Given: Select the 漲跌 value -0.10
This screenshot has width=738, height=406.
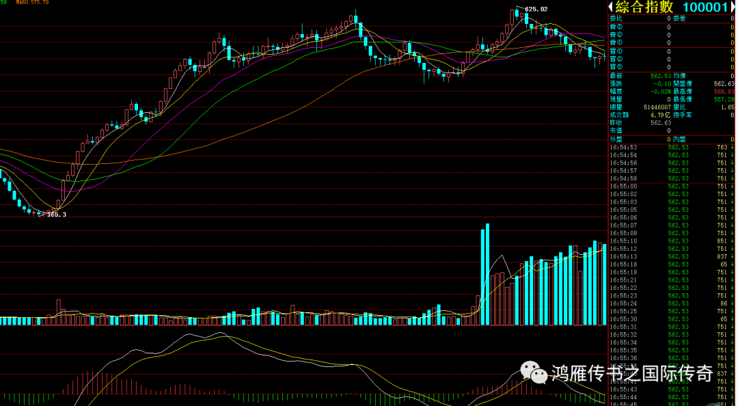Looking at the screenshot, I should click(663, 84).
